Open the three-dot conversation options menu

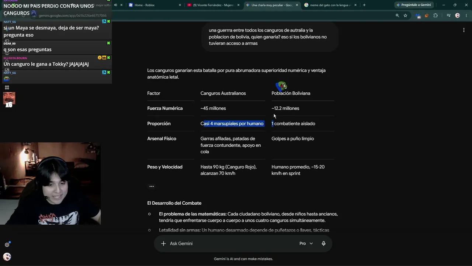coord(464,30)
